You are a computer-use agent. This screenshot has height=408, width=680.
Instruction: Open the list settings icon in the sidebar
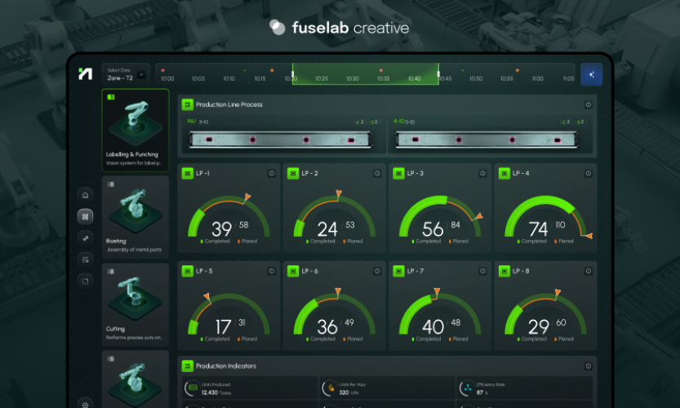tap(85, 259)
